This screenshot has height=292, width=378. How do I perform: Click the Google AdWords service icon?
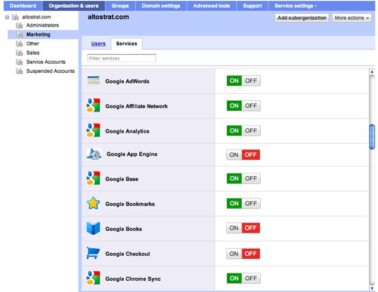click(x=93, y=80)
